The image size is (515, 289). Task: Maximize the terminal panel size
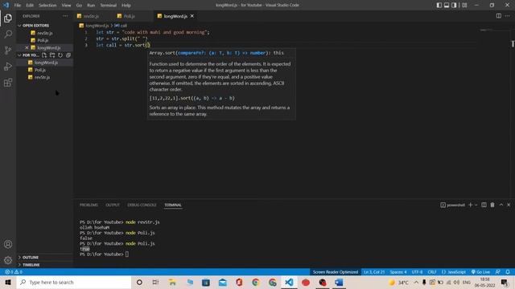(x=501, y=205)
